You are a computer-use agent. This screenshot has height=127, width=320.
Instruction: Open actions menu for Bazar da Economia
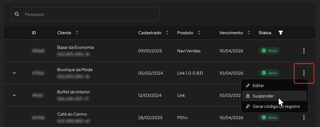coord(304,51)
